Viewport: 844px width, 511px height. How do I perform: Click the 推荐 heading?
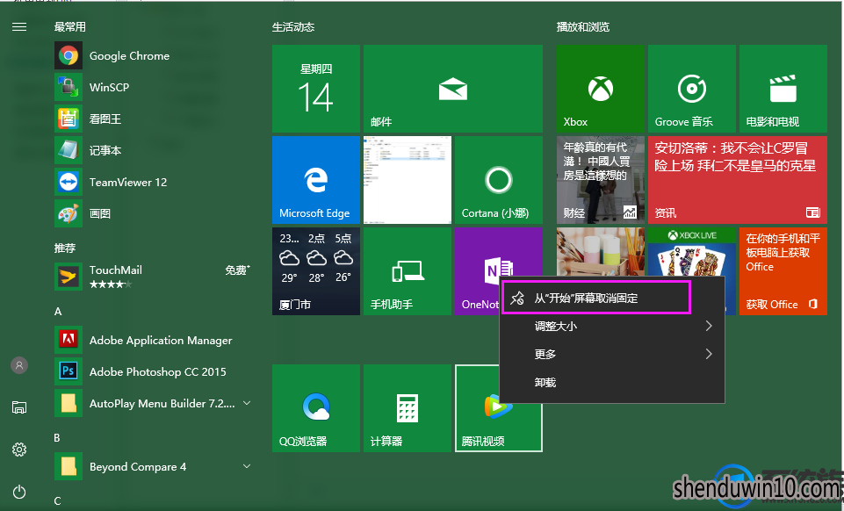[65, 248]
